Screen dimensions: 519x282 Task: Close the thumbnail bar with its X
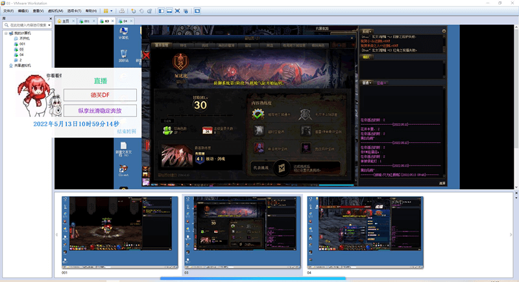click(x=516, y=193)
